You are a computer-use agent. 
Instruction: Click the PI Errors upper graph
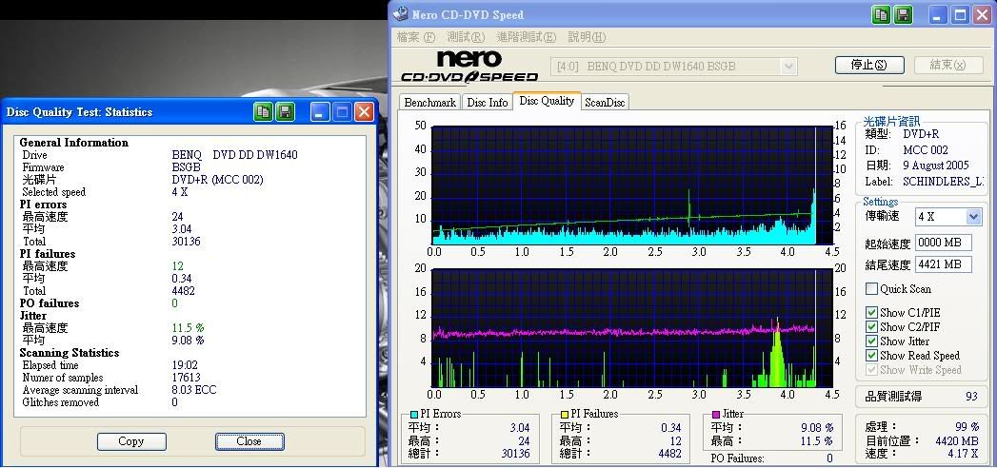tap(632, 185)
